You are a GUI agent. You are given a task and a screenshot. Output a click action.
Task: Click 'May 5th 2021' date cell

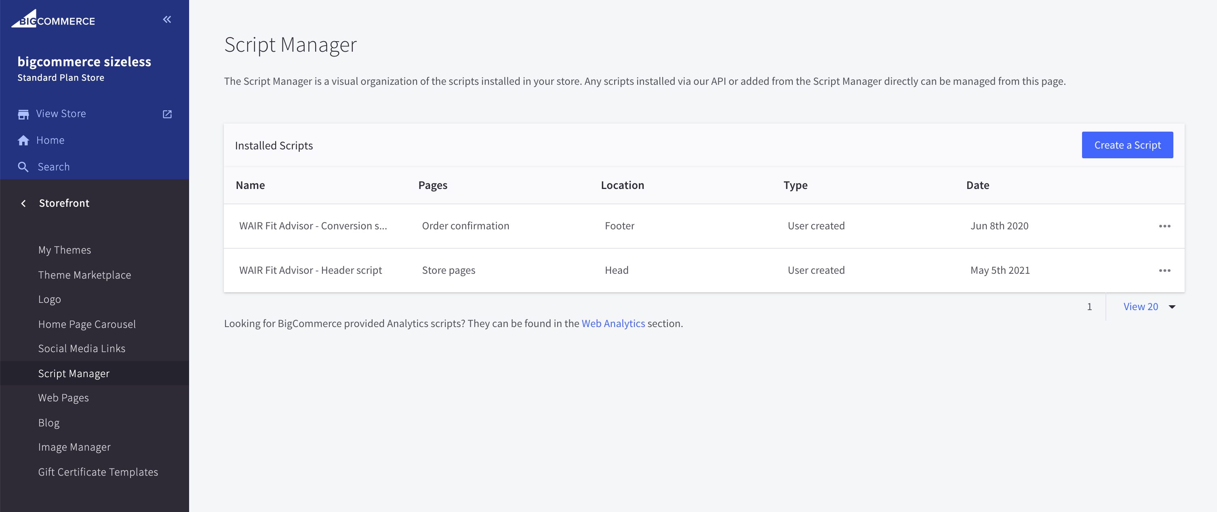[x=1000, y=270]
